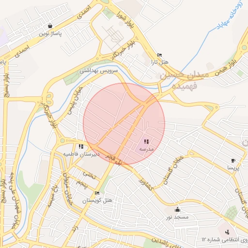Select the school icon for دبیرستان فاطمیه
Viewport: 248px width, 248px height.
(81, 146)
